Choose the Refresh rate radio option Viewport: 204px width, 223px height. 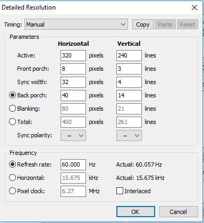click(12, 164)
